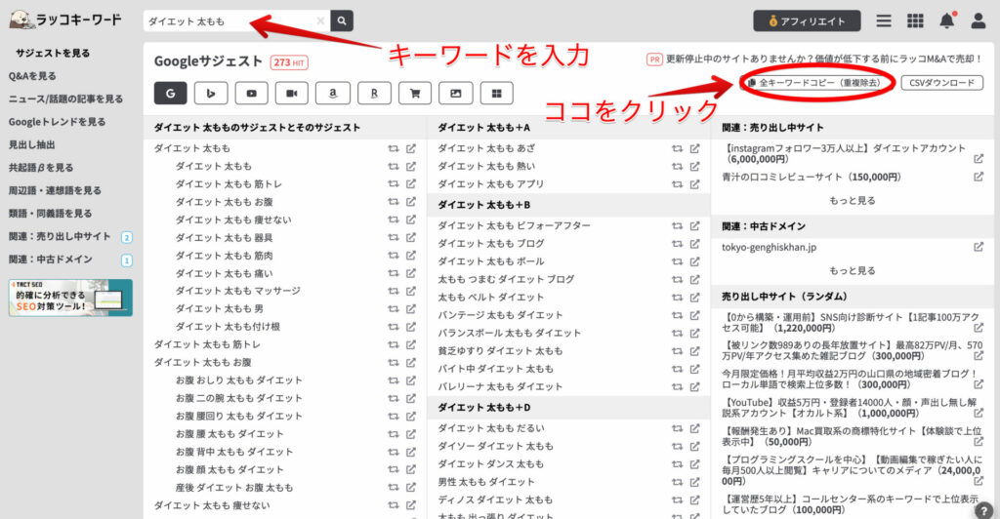Screen dimensions: 1000x519
Task: Open external link for ダイエット 太もも 男
Action: [411, 309]
